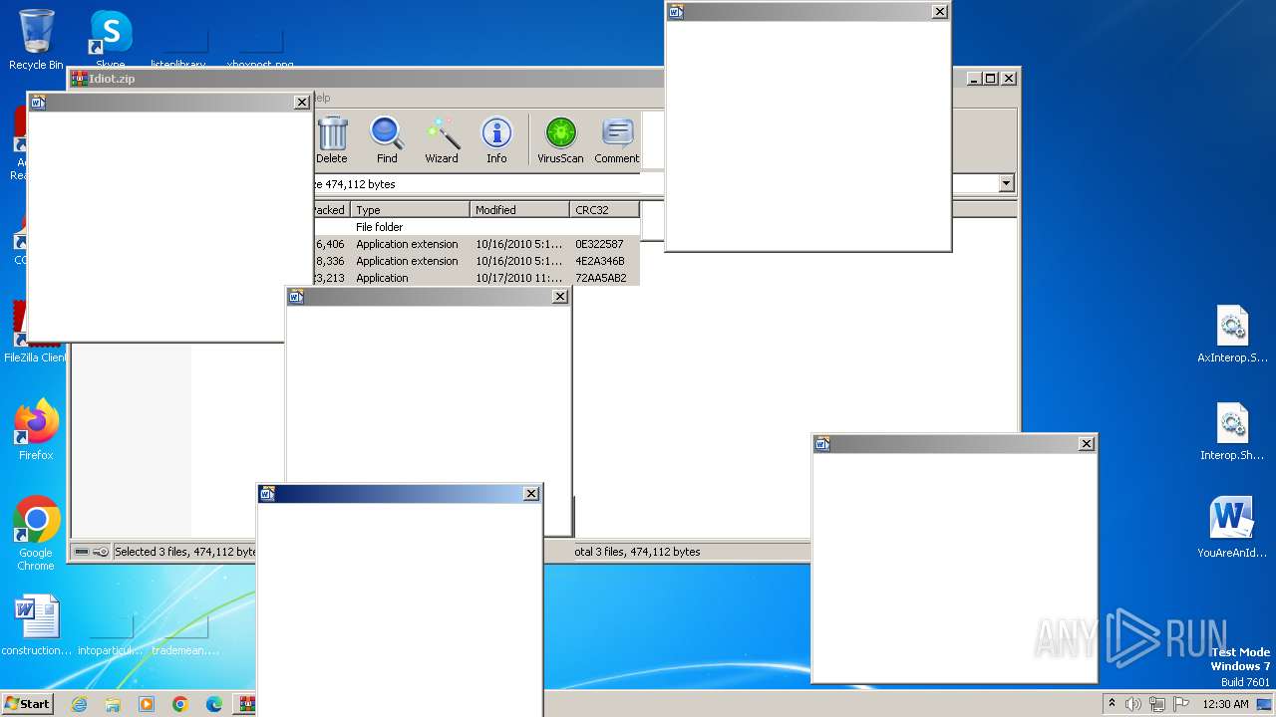Viewport: 1276px width, 717px height.
Task: Open Google Chrome desktop shortcut
Action: click(36, 534)
